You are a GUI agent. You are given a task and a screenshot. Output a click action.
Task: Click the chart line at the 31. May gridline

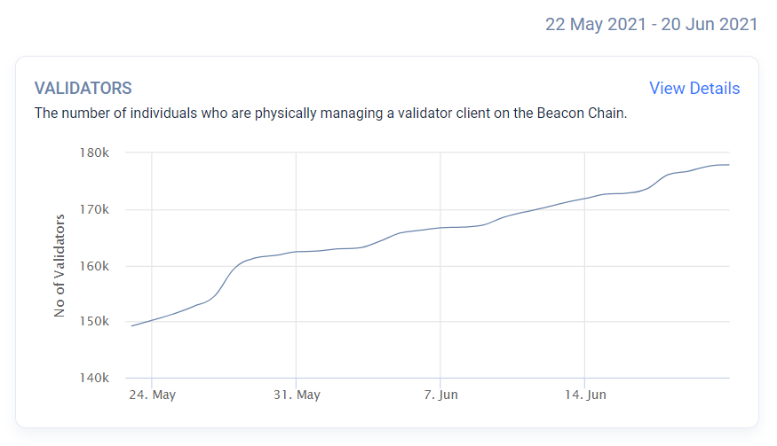[296, 252]
